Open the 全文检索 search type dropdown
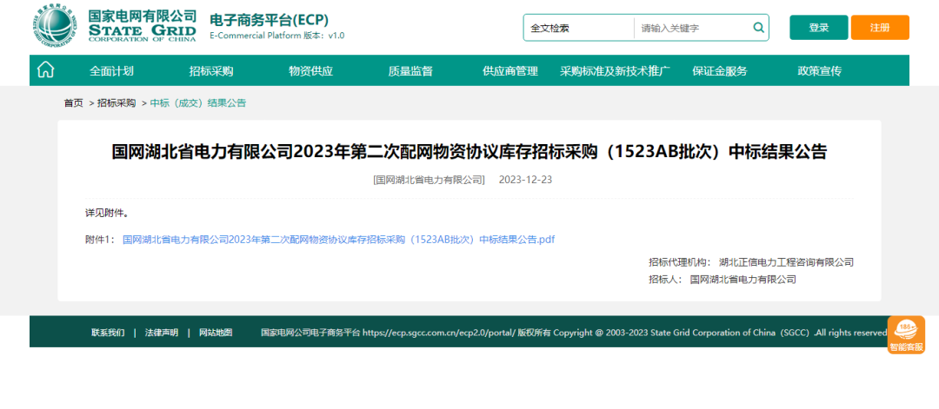Screen dimensions: 939x409 [x=579, y=28]
